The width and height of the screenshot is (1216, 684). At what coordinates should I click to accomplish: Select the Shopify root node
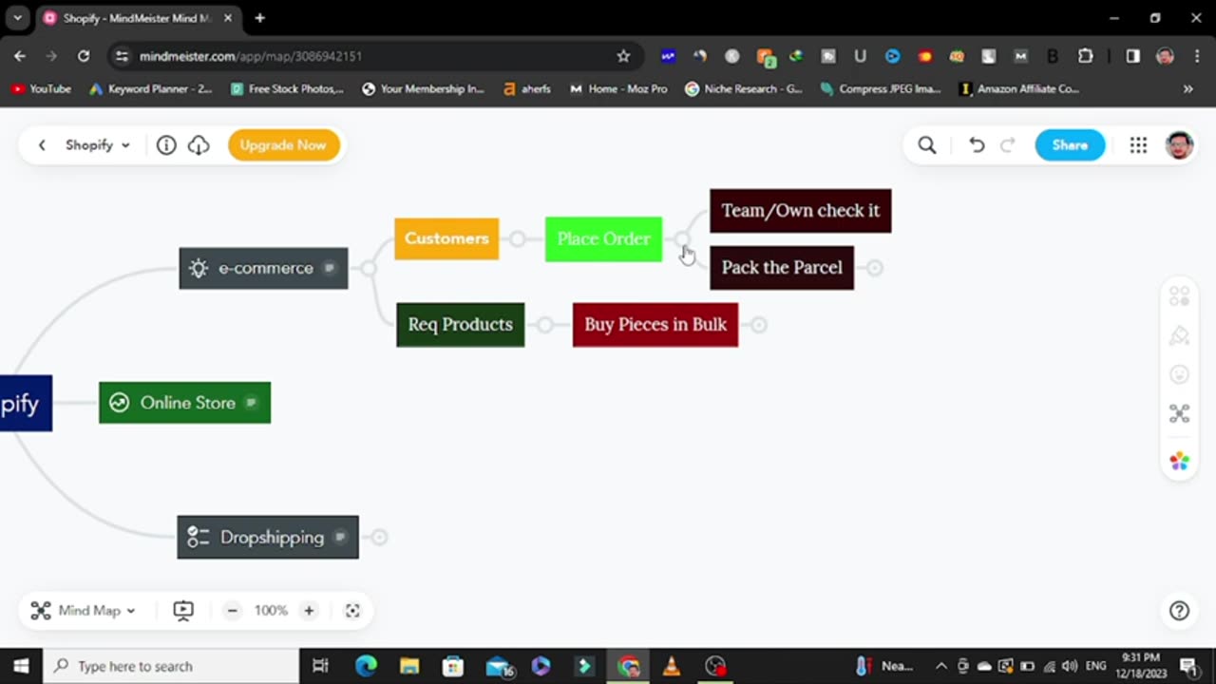(26, 404)
